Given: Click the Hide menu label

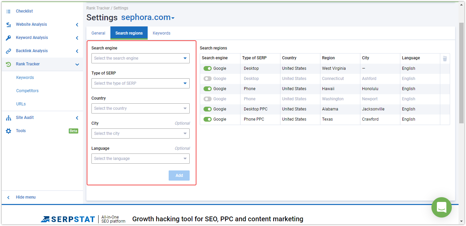Looking at the screenshot, I should point(26,197).
